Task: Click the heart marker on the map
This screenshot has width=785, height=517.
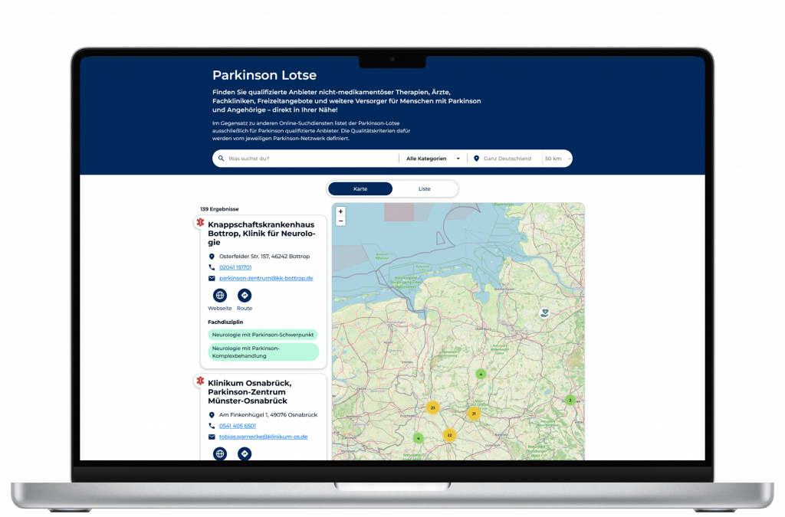Action: [x=545, y=313]
